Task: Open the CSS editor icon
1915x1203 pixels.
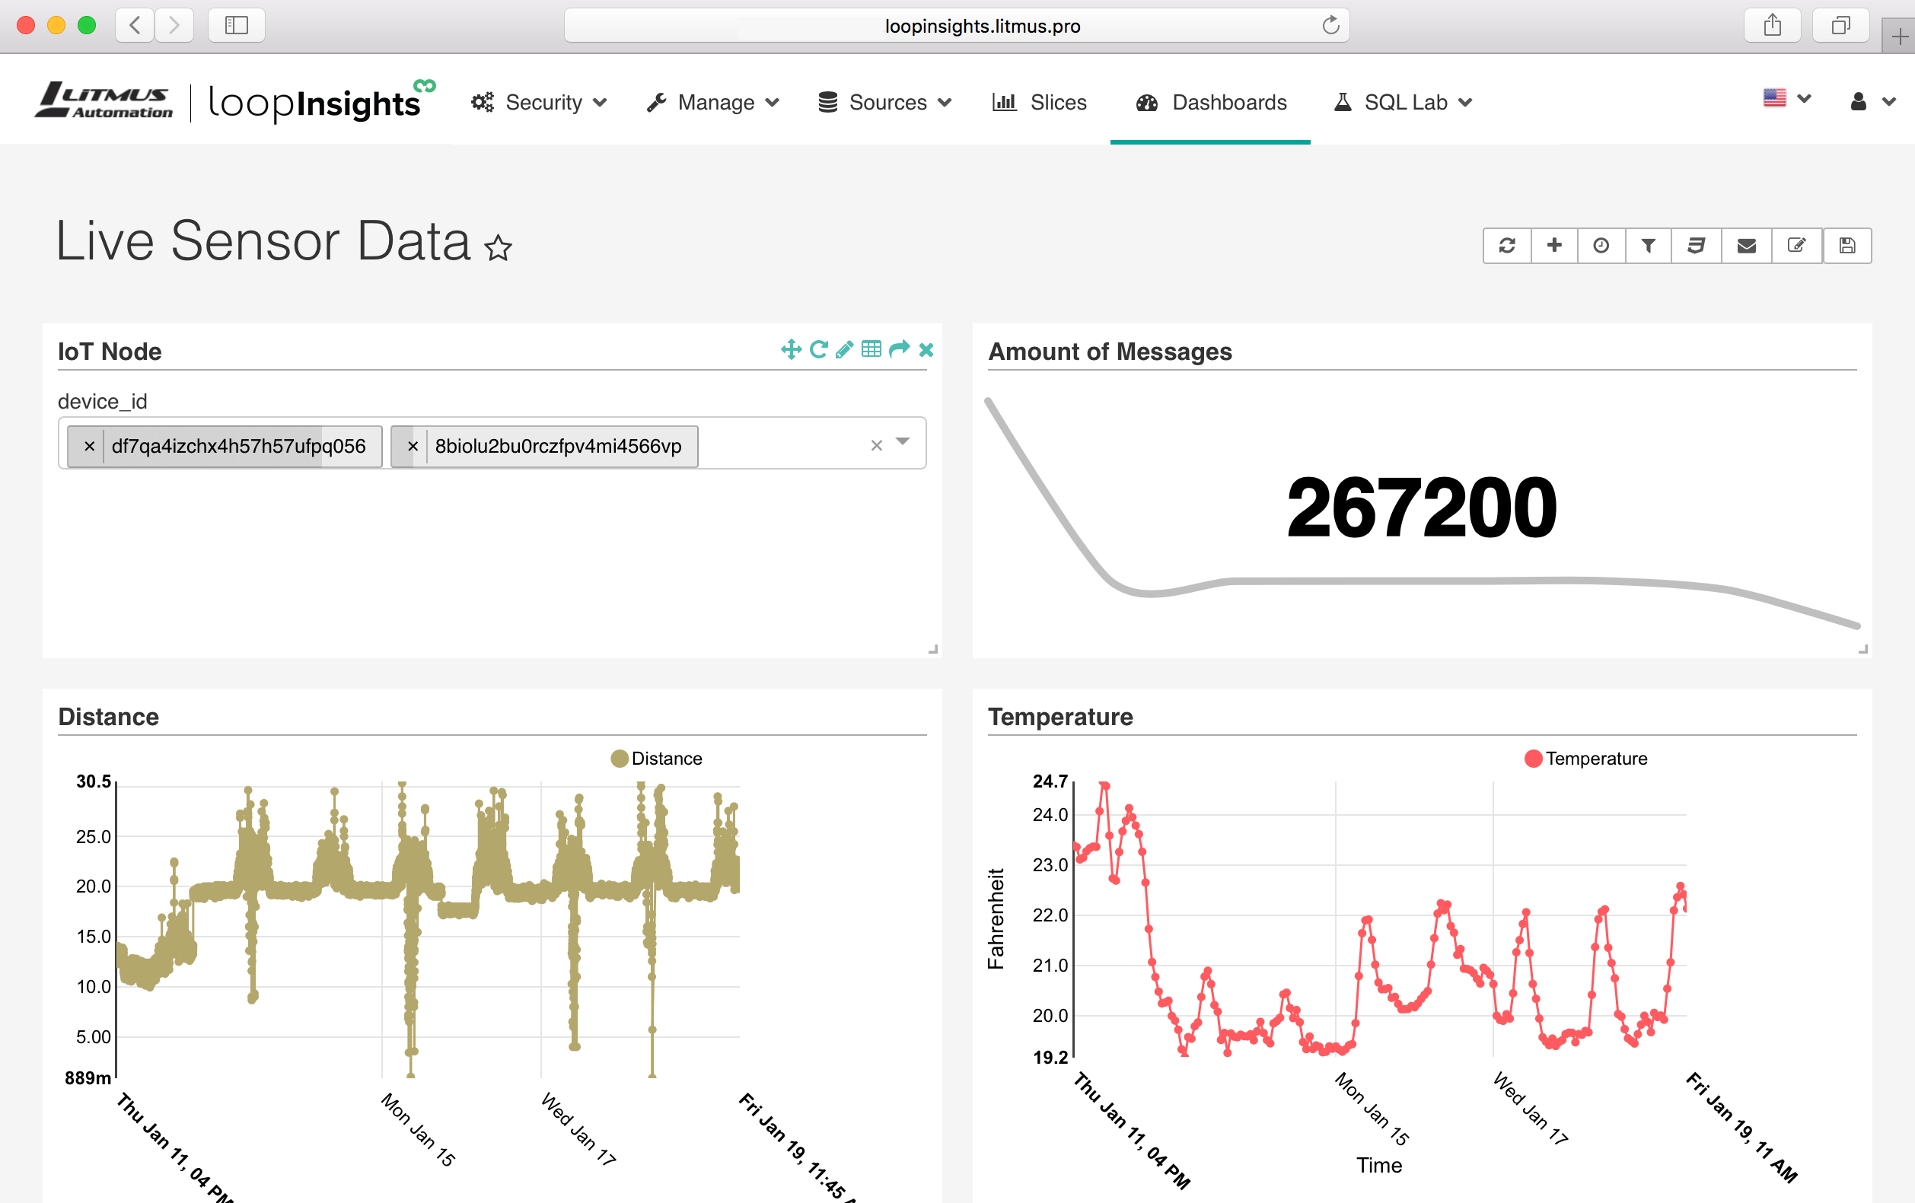Action: coord(1697,246)
